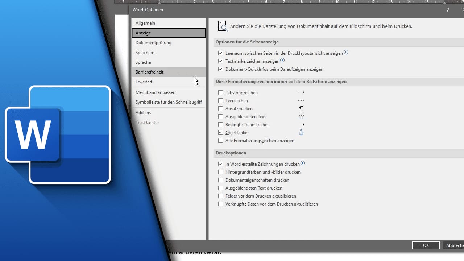The height and width of the screenshot is (261, 464).
Task: Check Felder vor dem Drucken aktualisieren
Action: pyautogui.click(x=221, y=196)
